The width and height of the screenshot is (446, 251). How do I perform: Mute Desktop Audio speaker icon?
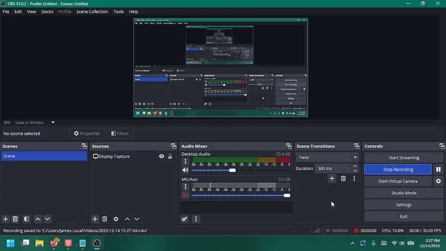(185, 170)
